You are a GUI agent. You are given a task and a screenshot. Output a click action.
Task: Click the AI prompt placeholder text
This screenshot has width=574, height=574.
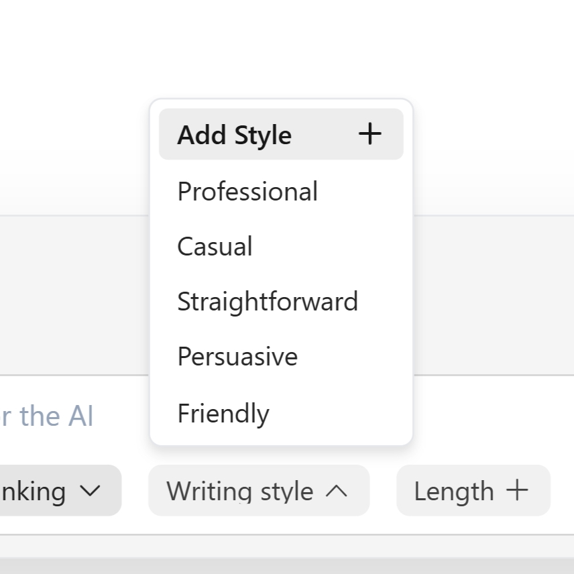(48, 415)
